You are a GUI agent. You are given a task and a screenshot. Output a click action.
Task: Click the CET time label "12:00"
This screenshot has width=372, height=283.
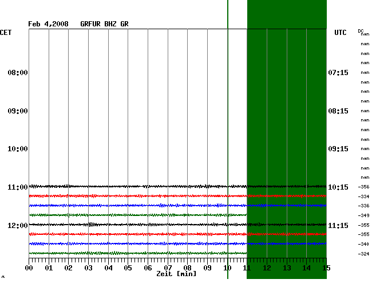(x=18, y=225)
